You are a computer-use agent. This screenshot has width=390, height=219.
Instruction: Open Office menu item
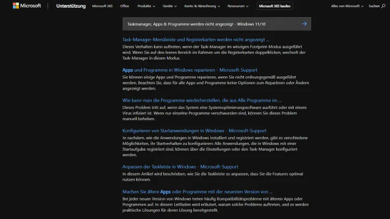[124, 6]
